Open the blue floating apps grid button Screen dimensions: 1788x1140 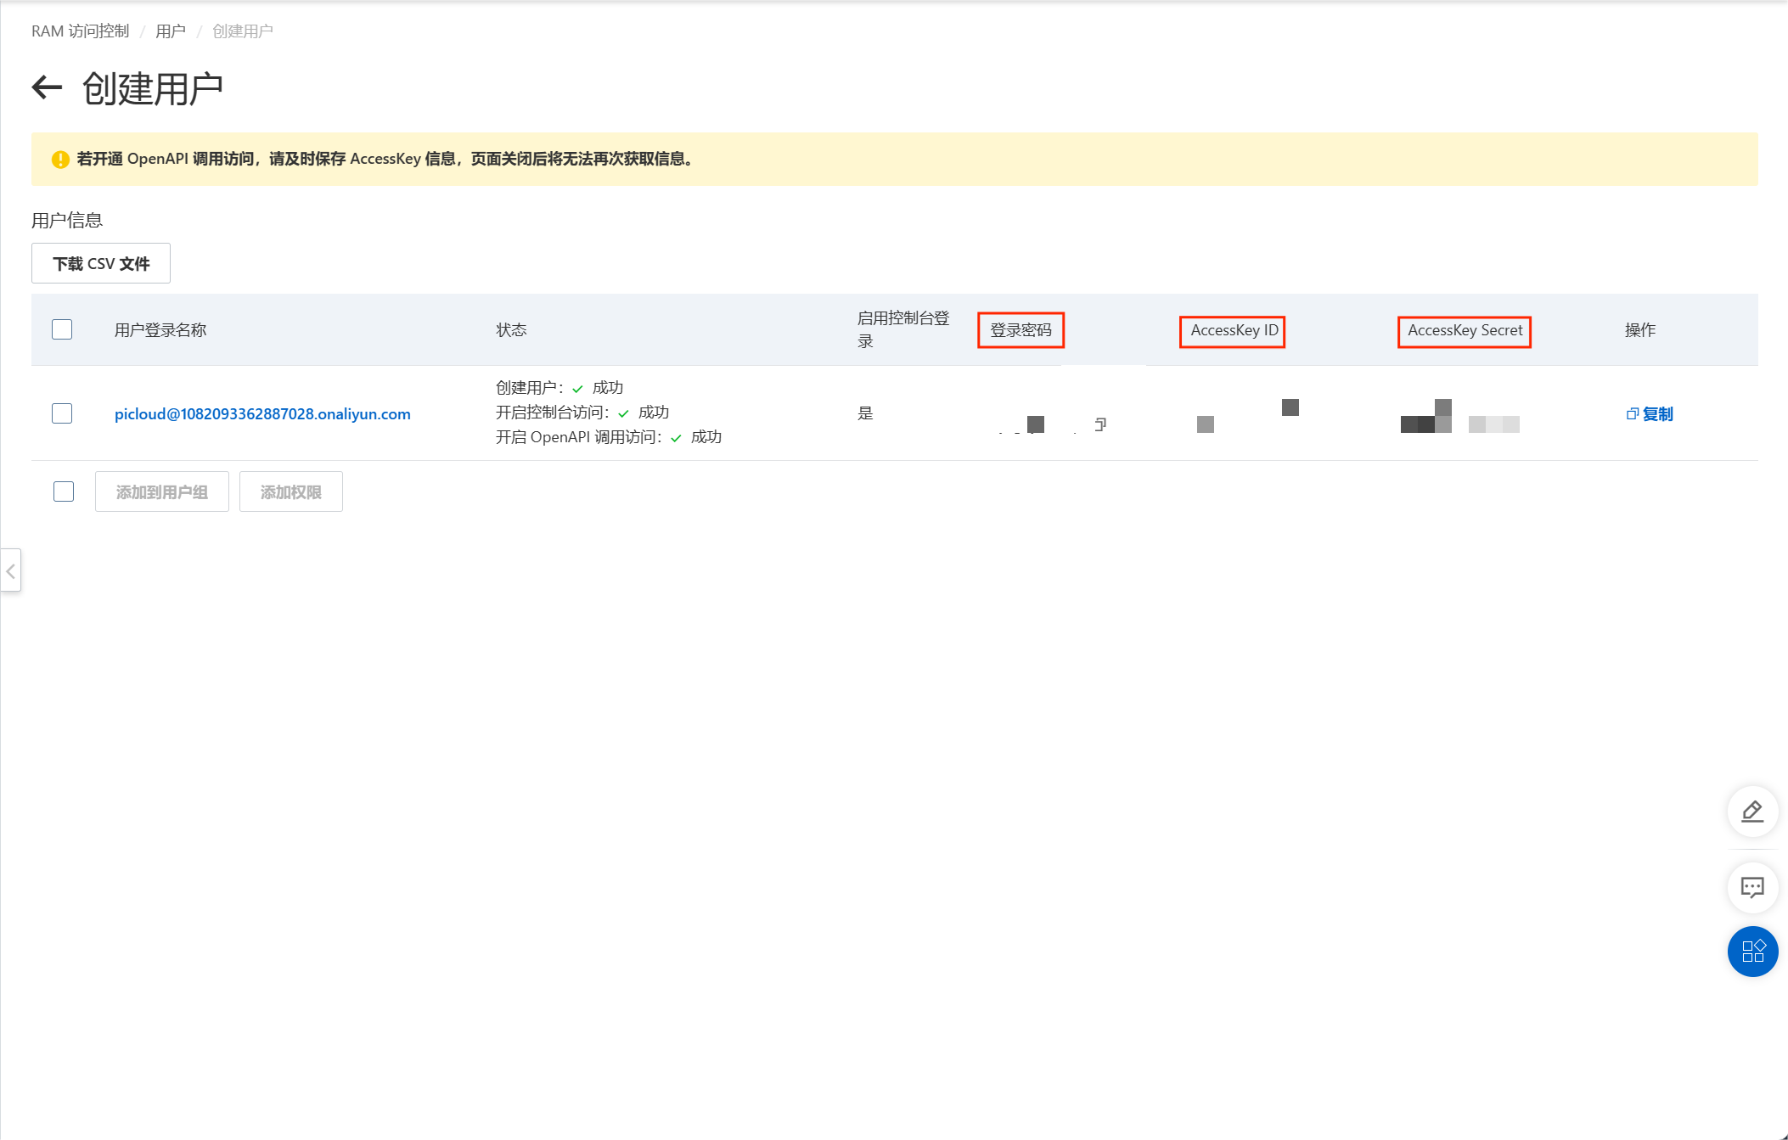pos(1752,951)
